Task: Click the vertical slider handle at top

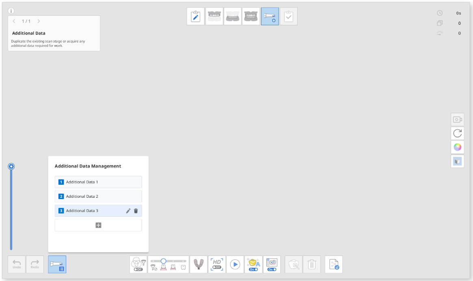Action: (x=11, y=166)
